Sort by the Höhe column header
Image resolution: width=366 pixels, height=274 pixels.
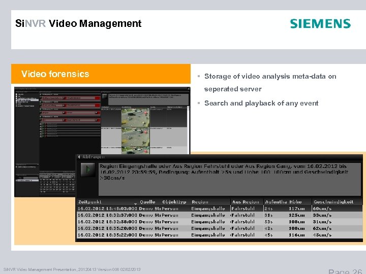pos(295,202)
